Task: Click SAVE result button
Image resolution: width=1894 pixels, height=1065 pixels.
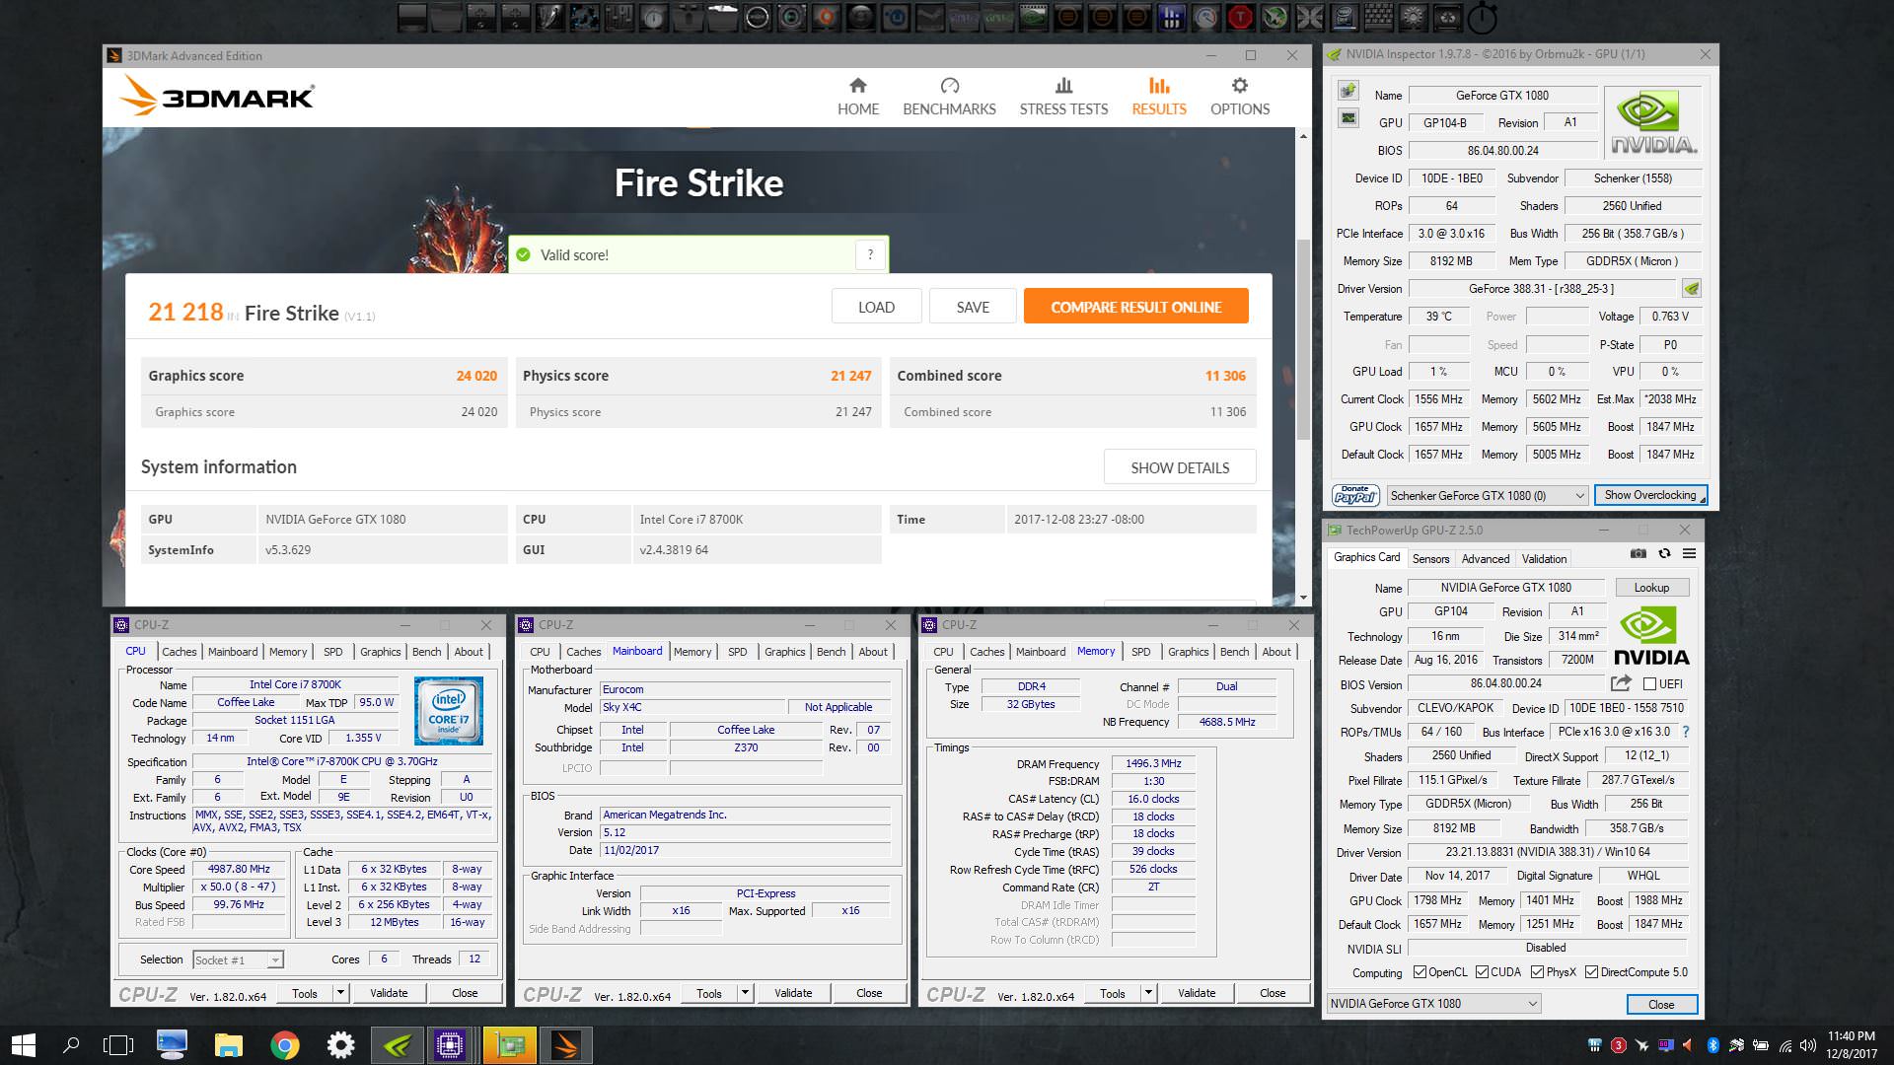Action: (973, 307)
